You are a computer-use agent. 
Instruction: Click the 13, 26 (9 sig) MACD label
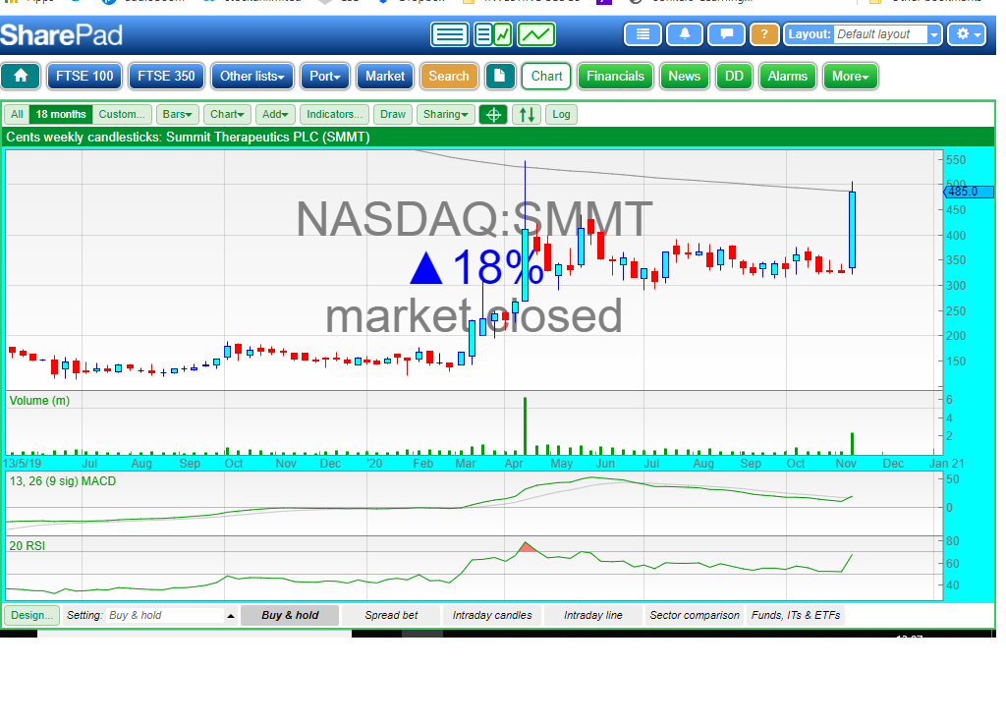click(x=63, y=481)
